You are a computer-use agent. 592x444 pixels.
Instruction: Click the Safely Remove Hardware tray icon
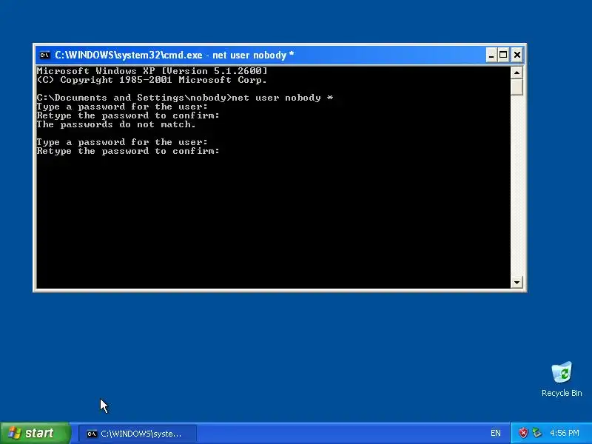tap(536, 433)
